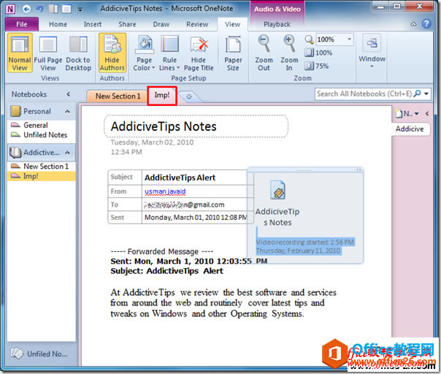Open the Window dropdown button
Screen dimensions: 441x374
(372, 50)
